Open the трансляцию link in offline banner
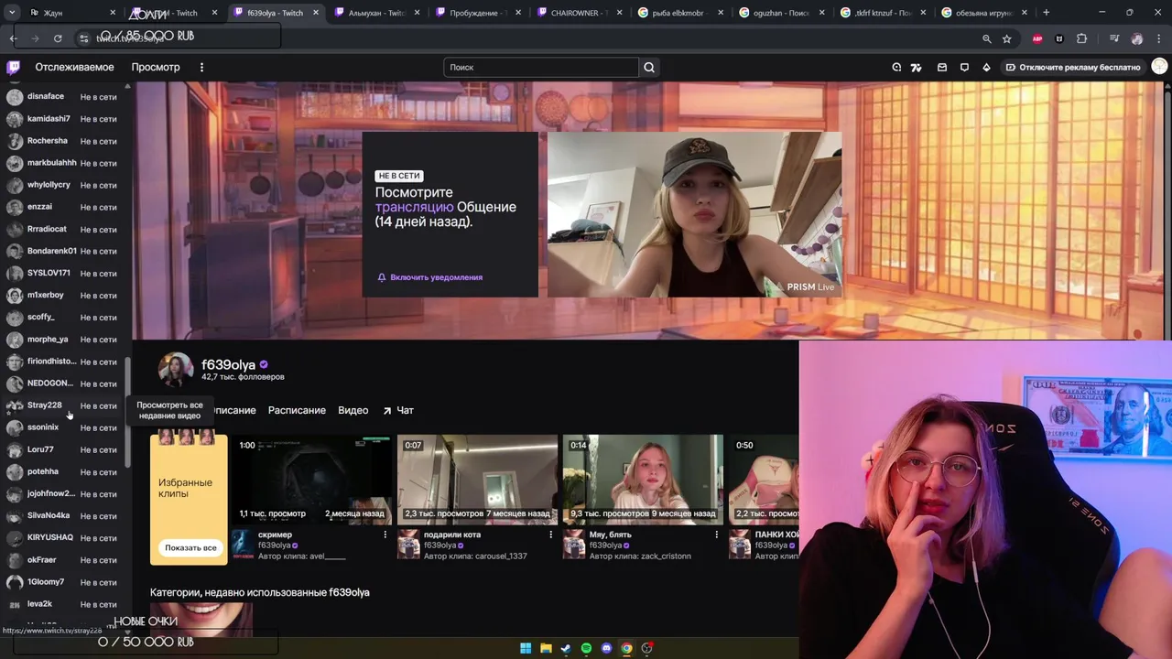This screenshot has height=659, width=1172. click(x=414, y=207)
